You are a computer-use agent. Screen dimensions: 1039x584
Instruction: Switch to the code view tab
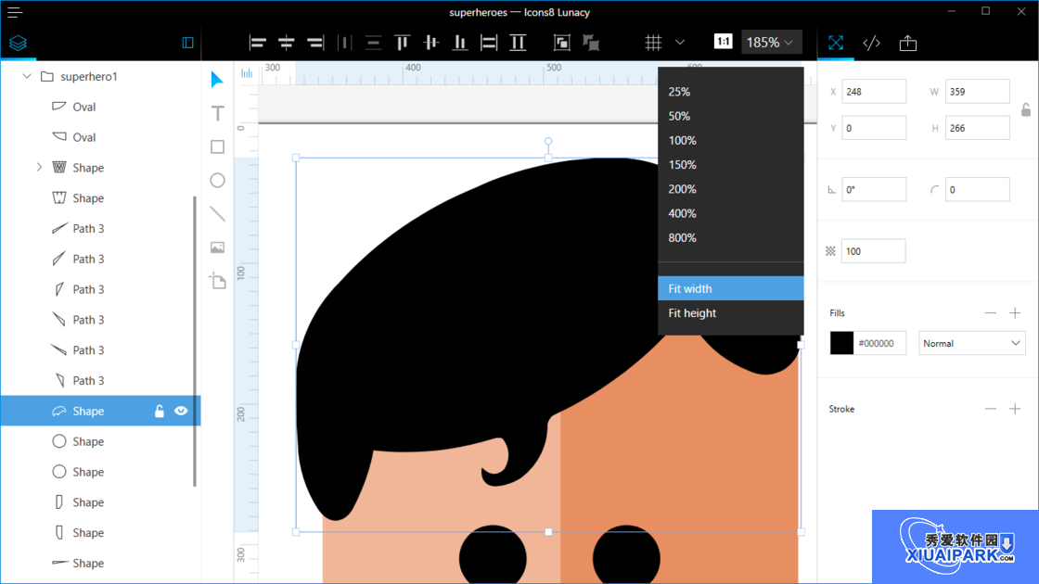(871, 43)
